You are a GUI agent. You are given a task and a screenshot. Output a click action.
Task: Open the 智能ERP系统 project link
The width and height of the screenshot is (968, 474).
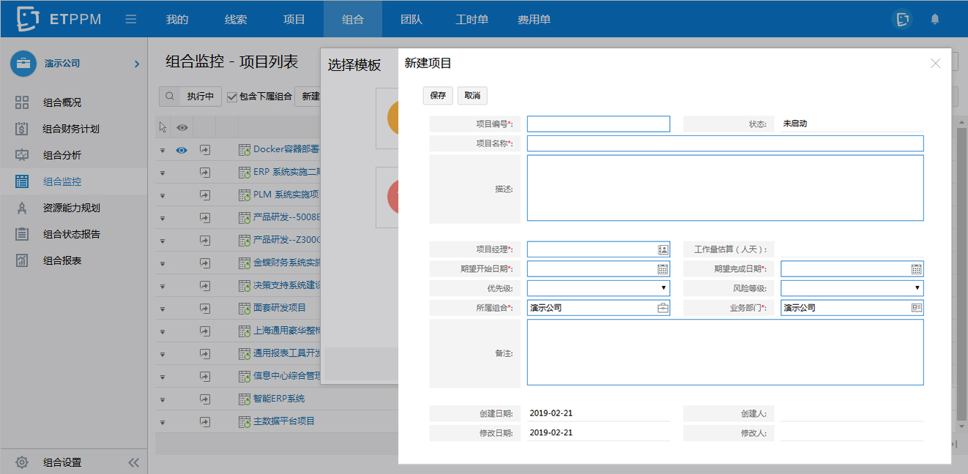[279, 399]
